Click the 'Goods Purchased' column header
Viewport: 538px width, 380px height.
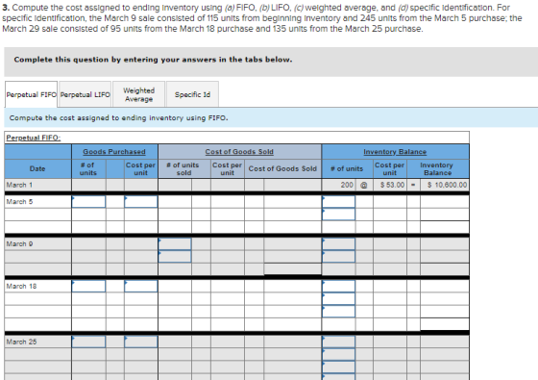[x=114, y=152]
